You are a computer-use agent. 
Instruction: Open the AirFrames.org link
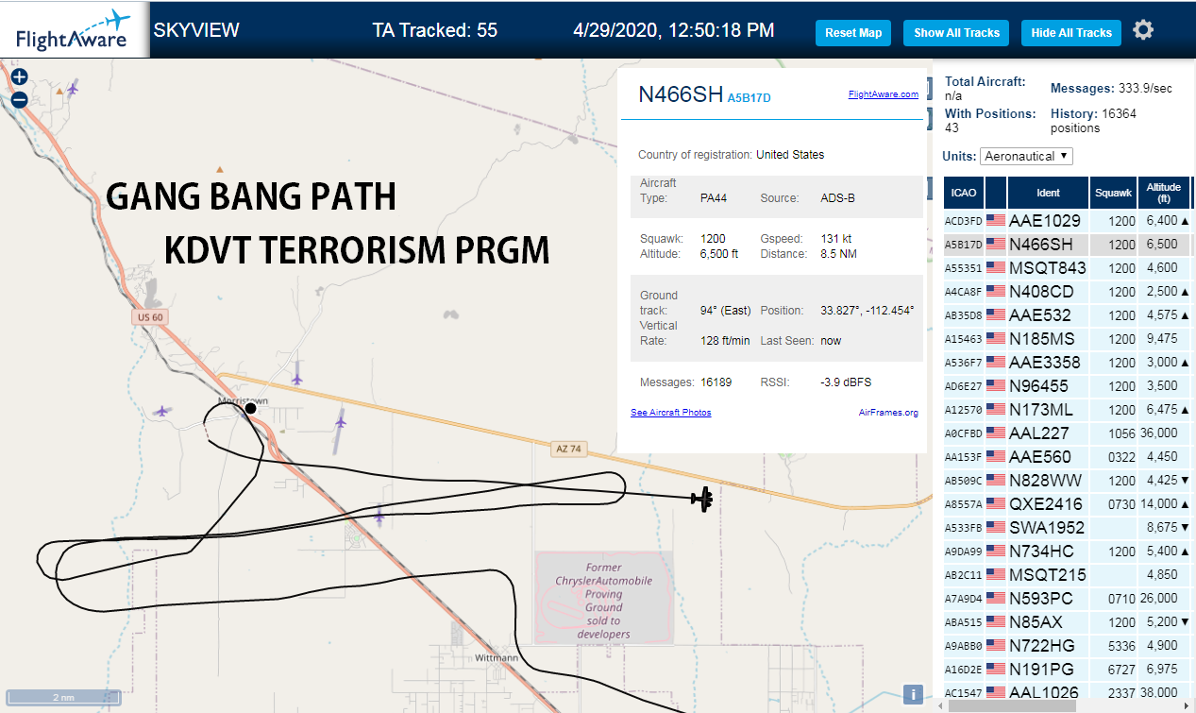pos(888,413)
